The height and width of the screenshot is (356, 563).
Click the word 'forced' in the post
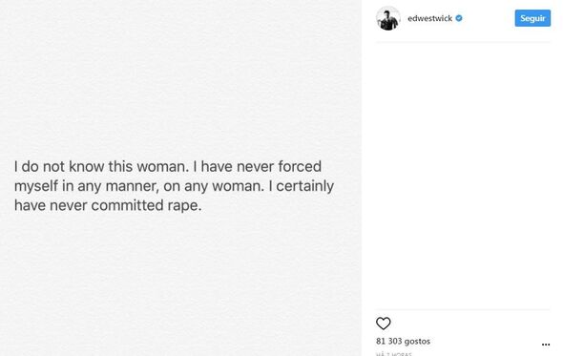tap(300, 166)
